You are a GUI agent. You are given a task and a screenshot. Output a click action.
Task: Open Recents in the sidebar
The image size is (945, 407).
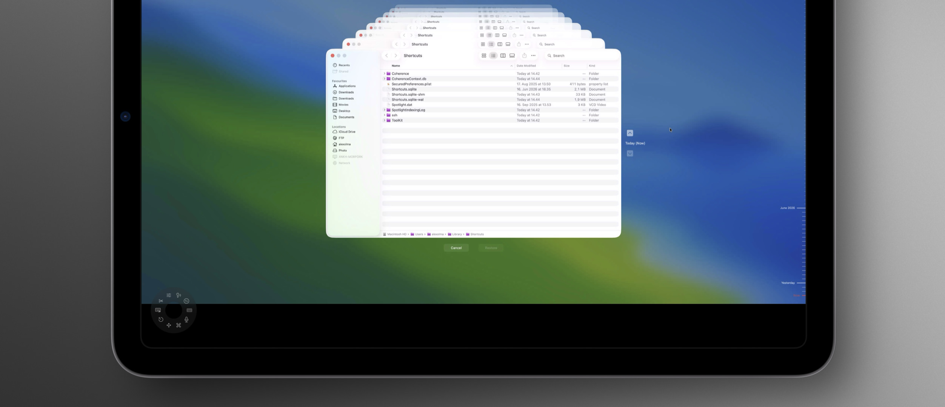[x=341, y=65]
